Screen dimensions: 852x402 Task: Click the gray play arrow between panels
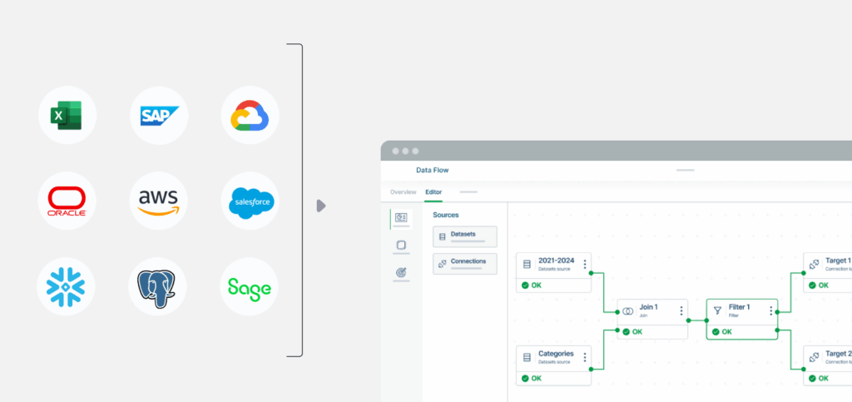[x=320, y=206]
